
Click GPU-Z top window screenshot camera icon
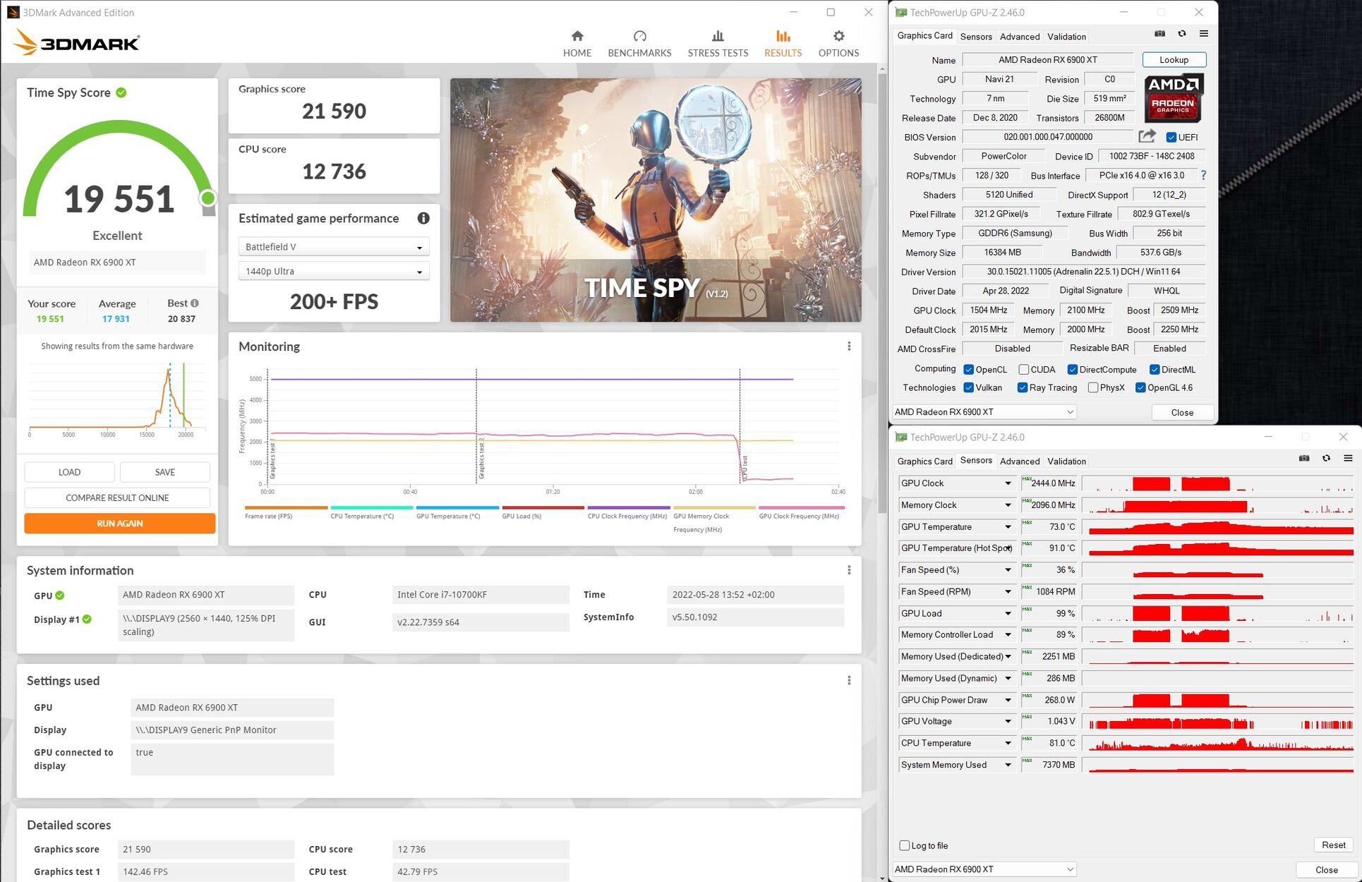[1159, 34]
